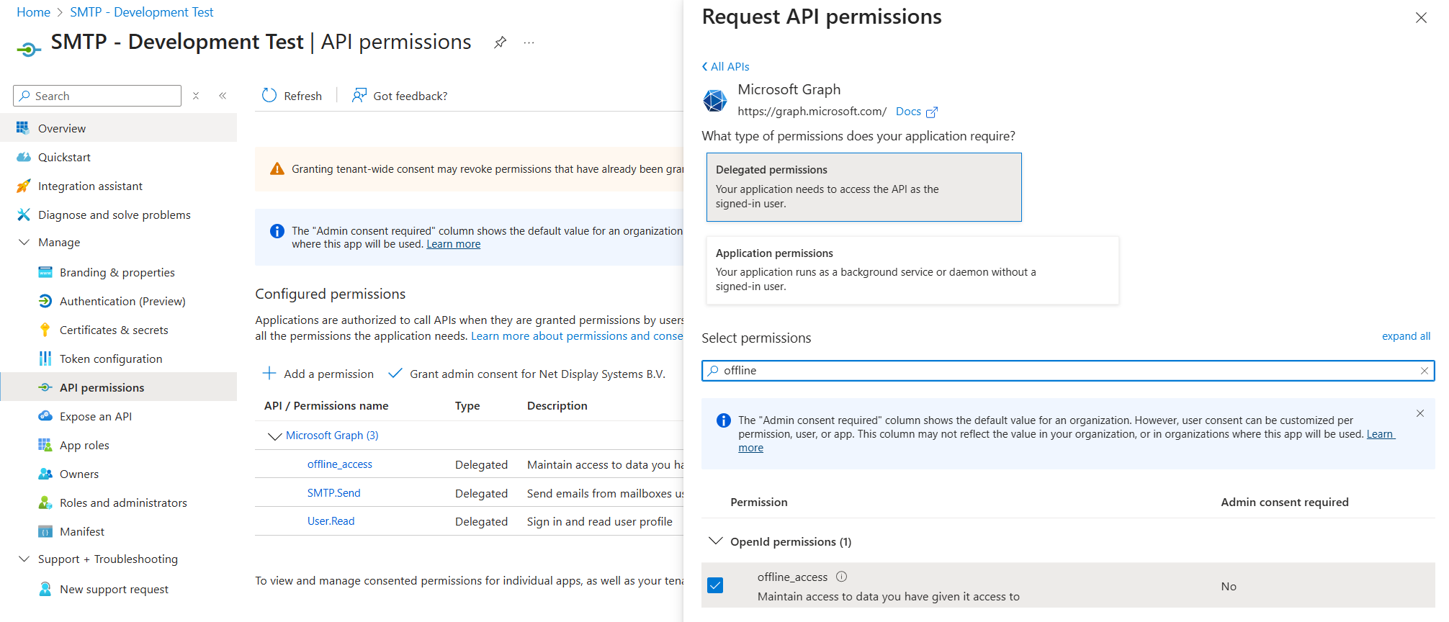
Task: Click the Integration assistant rocket icon
Action: coord(23,186)
